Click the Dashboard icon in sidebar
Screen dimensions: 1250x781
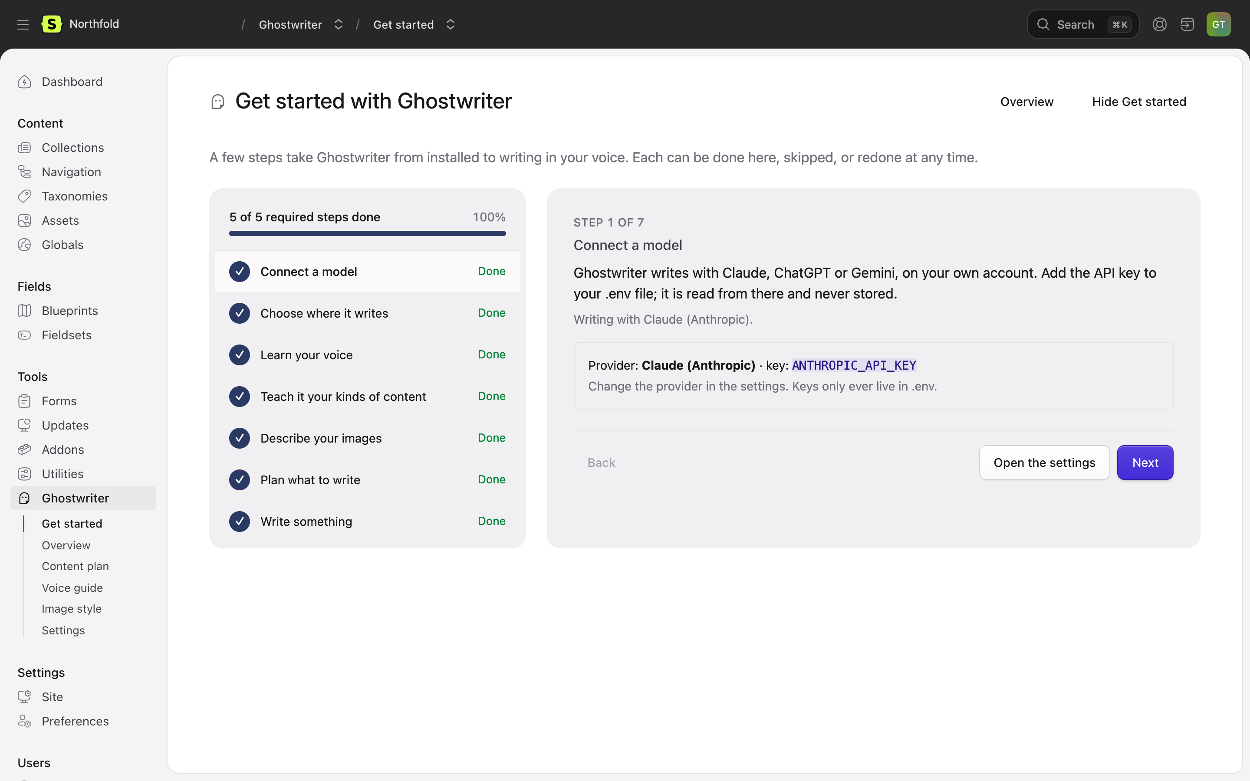tap(24, 82)
